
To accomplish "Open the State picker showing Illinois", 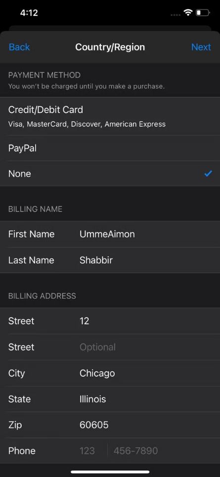I will pyautogui.click(x=110, y=399).
